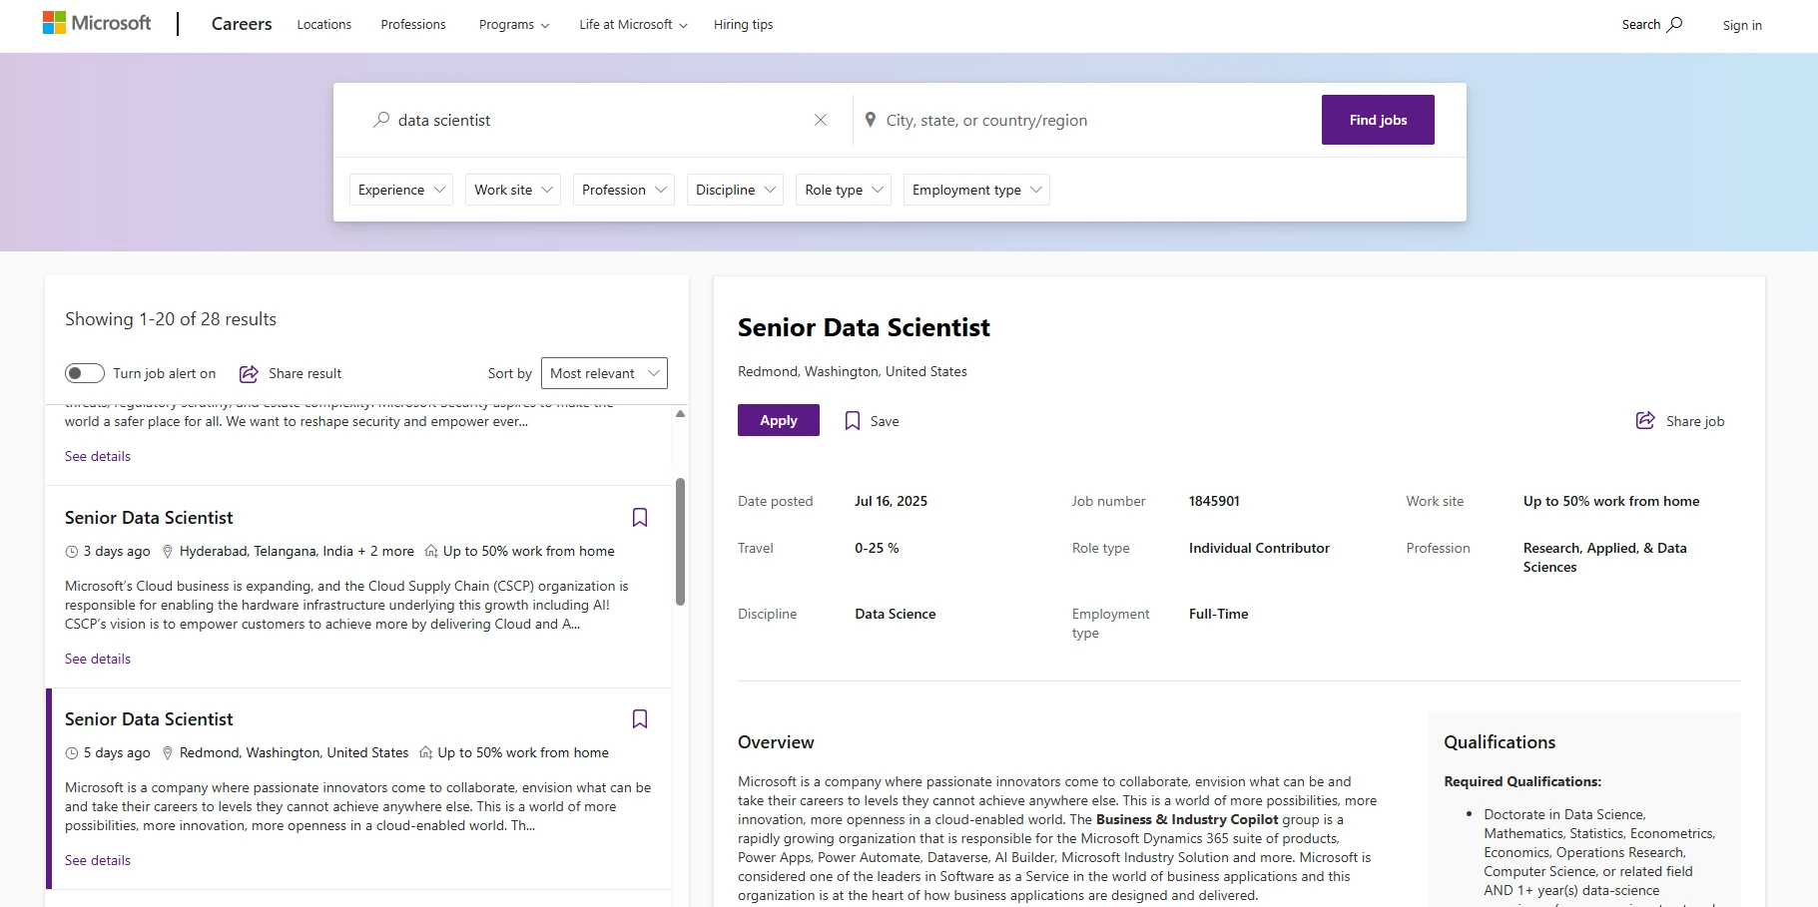Click the scroll-up arrow of job list
The width and height of the screenshot is (1818, 907).
(x=680, y=413)
